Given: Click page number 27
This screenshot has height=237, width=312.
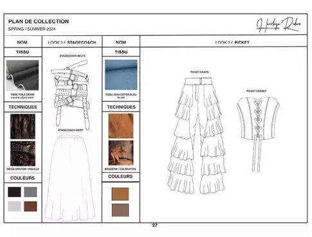Looking at the screenshot, I should (x=155, y=225).
